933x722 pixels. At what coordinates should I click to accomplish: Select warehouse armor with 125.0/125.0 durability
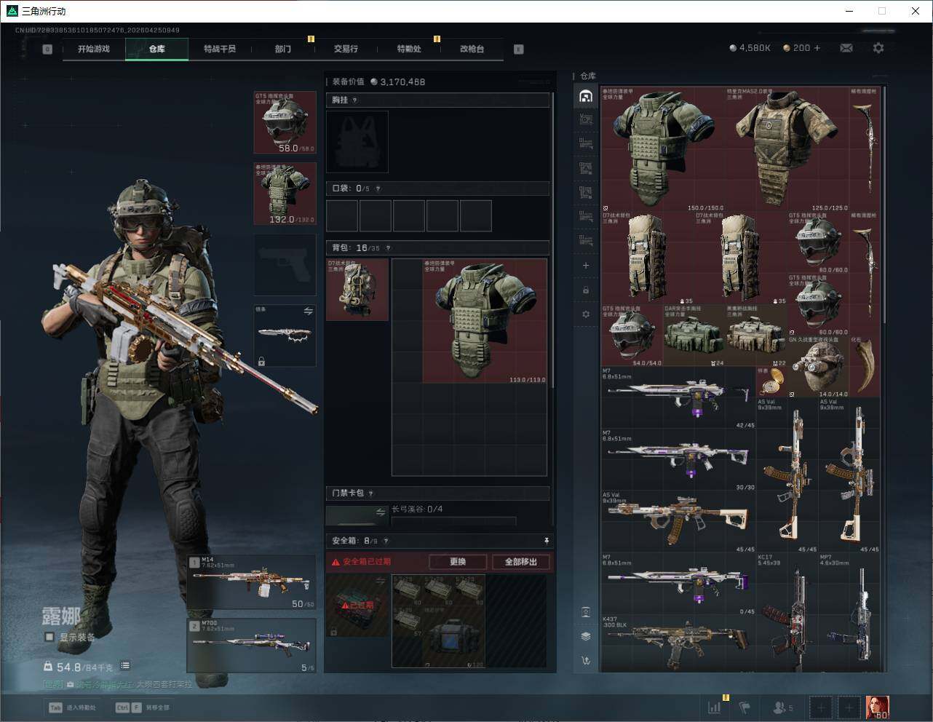click(x=787, y=149)
